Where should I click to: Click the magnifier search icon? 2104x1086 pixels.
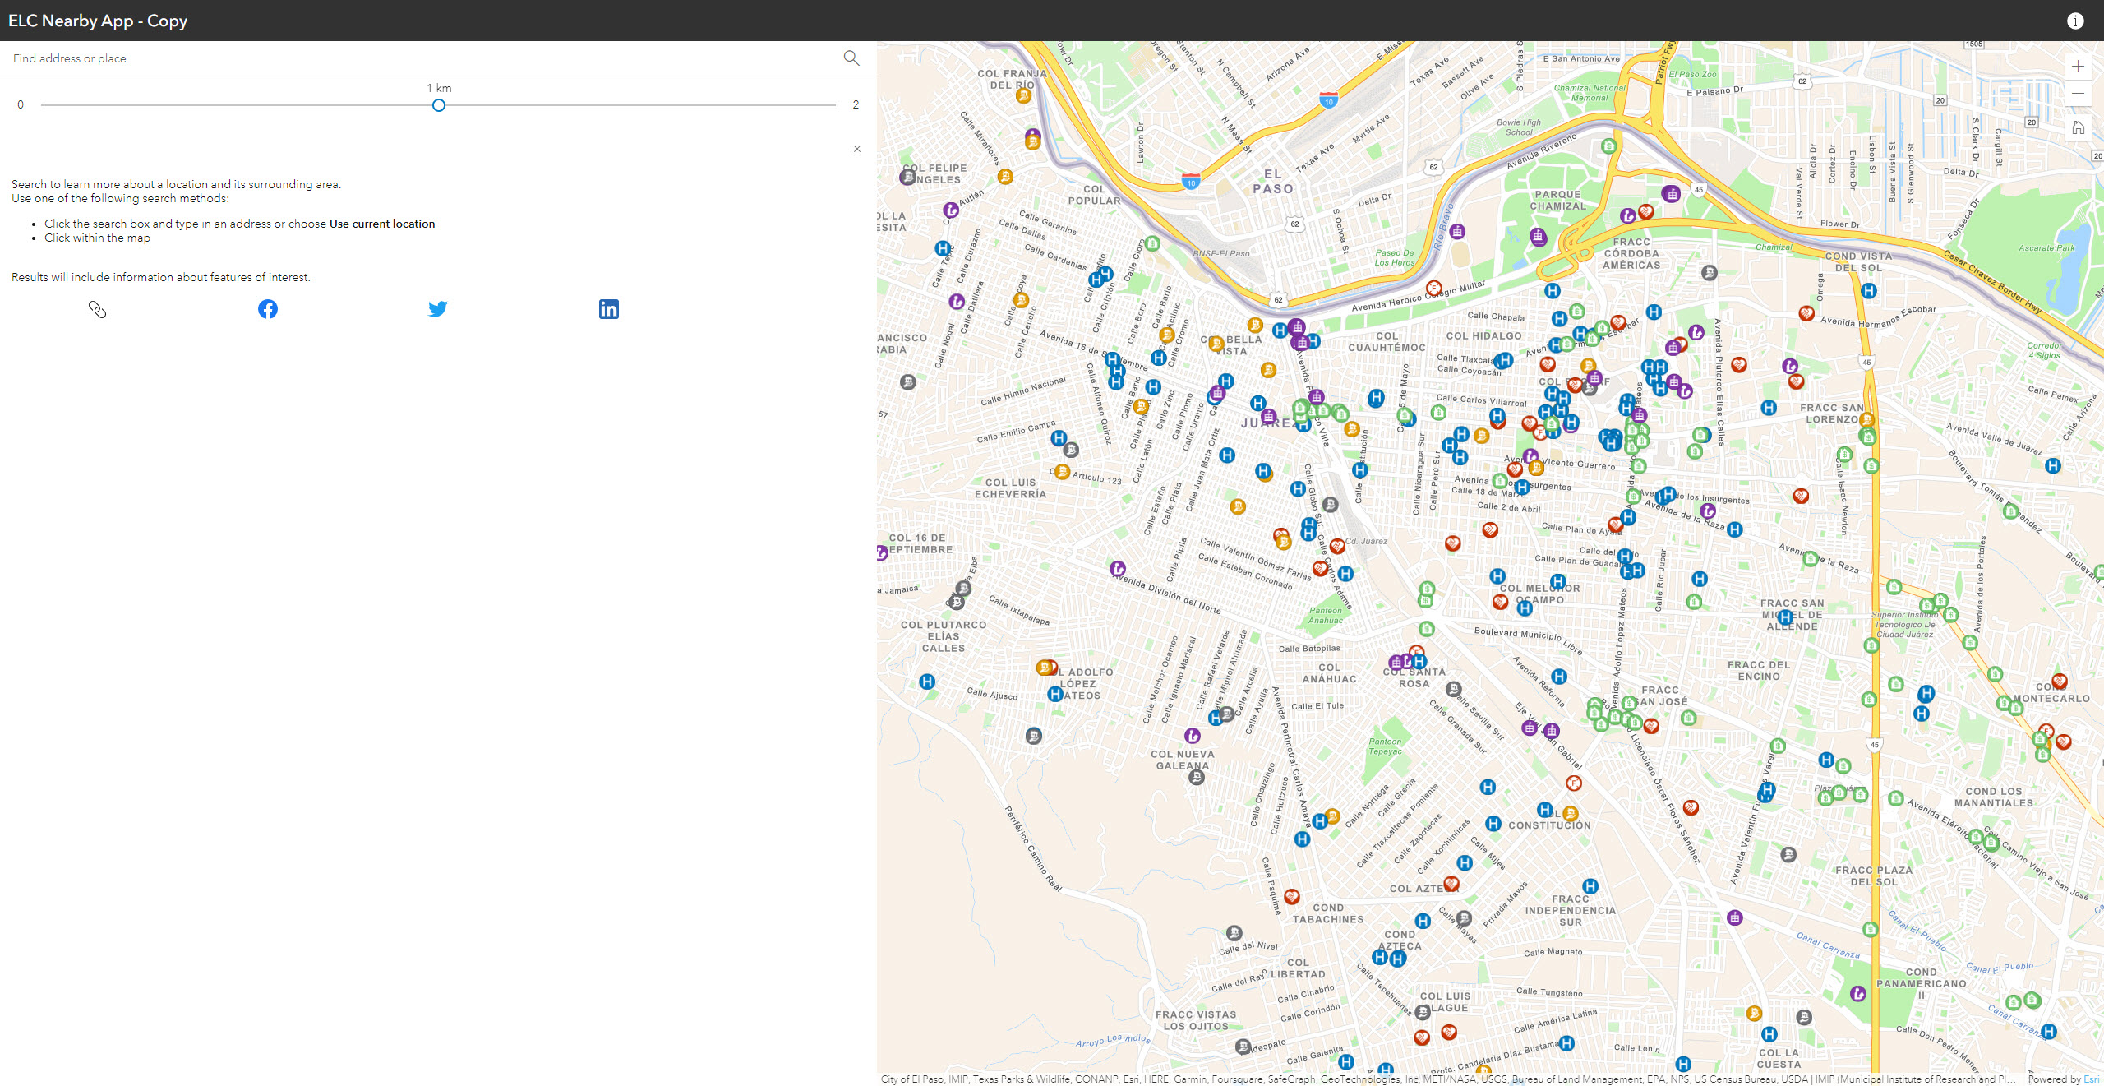coord(851,58)
